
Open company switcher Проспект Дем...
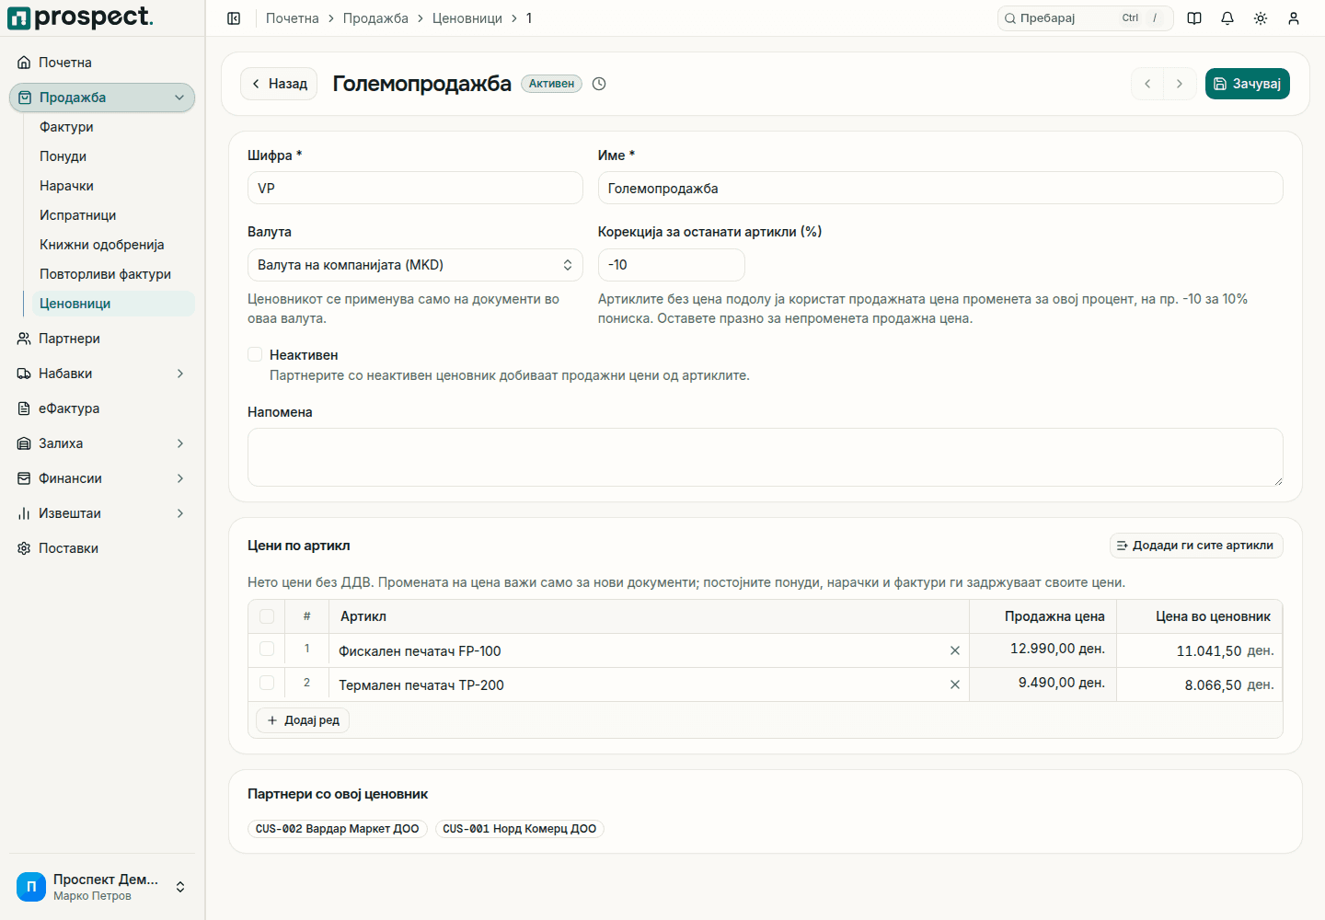point(102,887)
